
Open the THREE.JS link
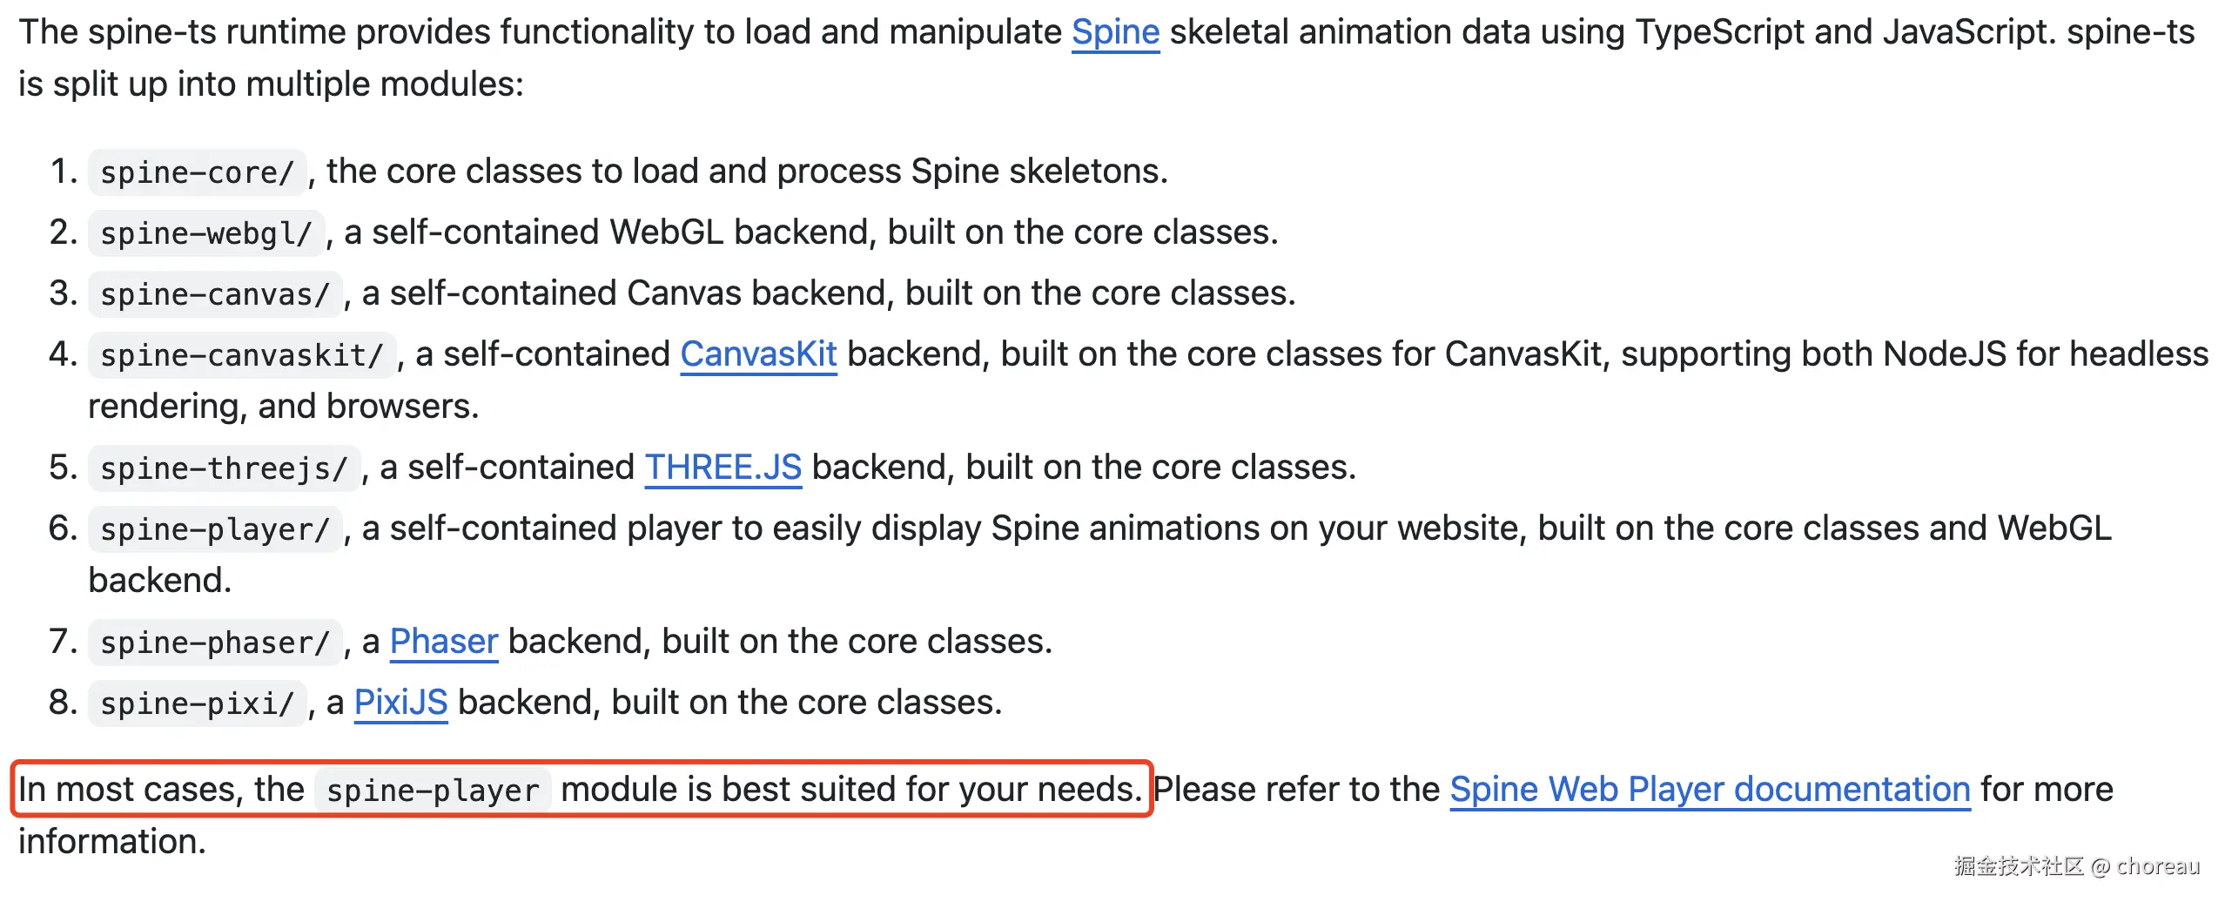click(723, 468)
